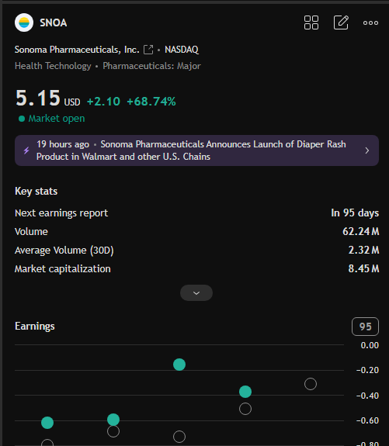Screen dimensions: 389x446
Task: Click the first filled earnings dot near -0.60
Action: pos(47,423)
